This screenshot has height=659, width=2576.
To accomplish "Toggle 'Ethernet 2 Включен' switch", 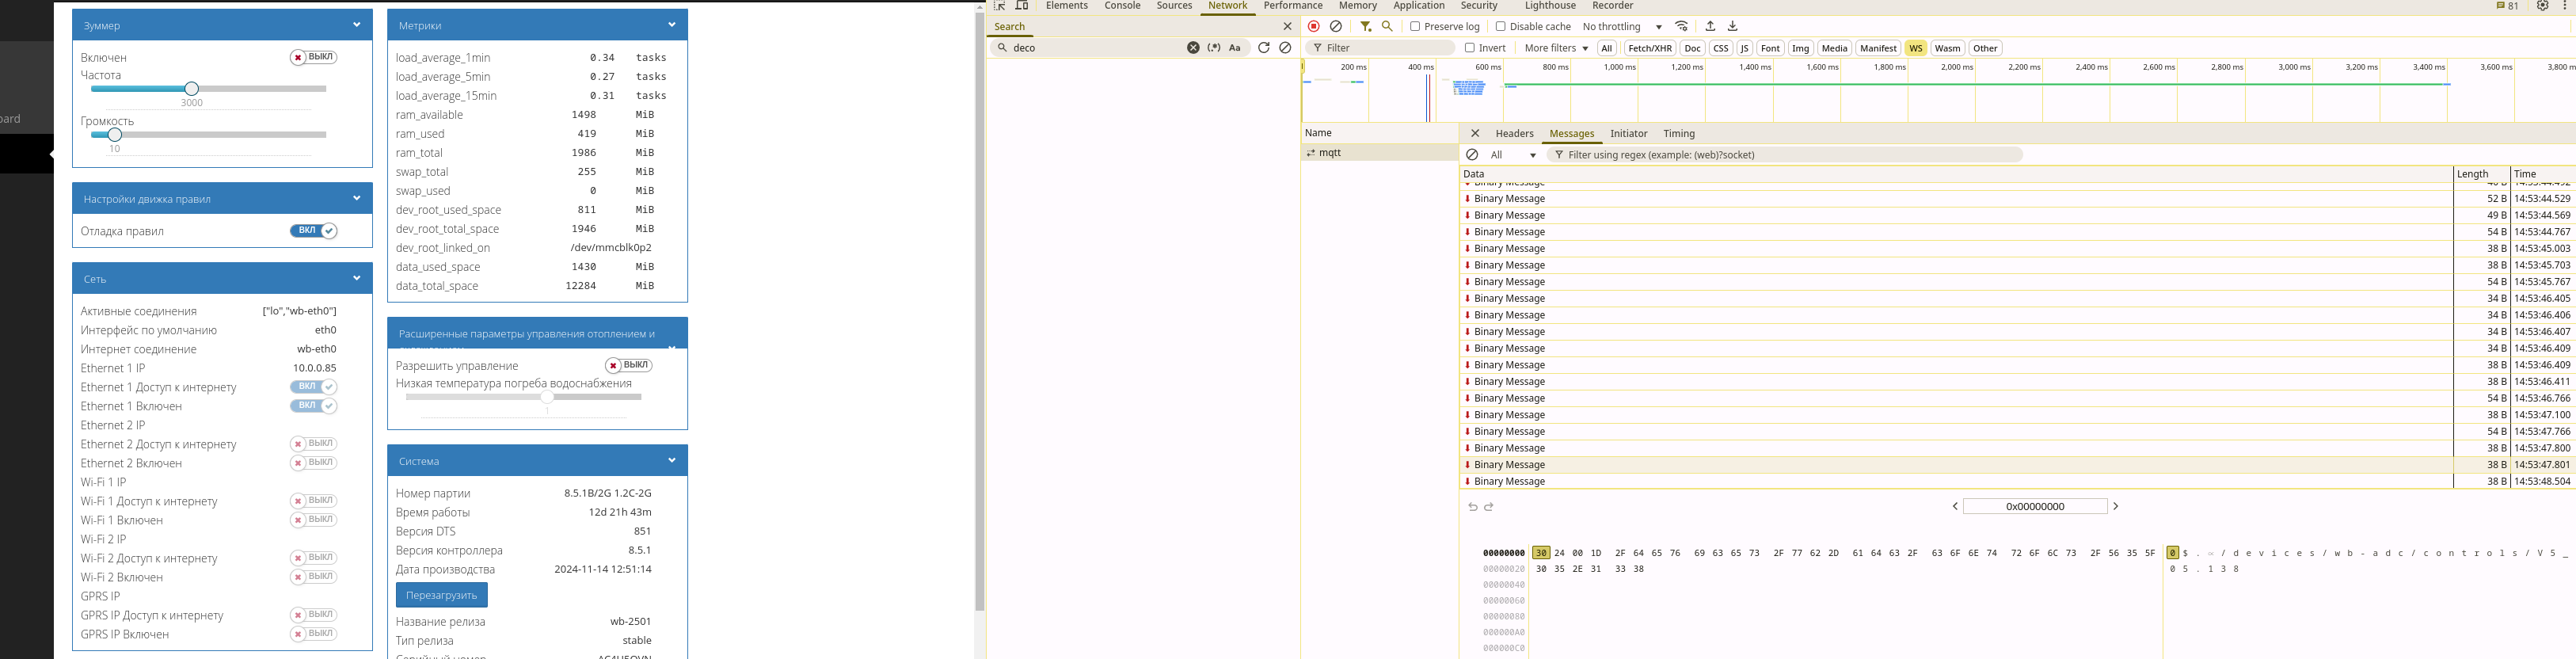I will pyautogui.click(x=313, y=463).
